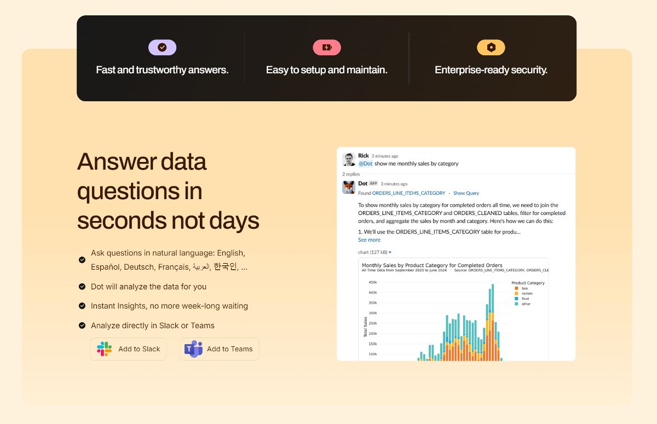Open the 2 replies thread
This screenshot has height=424, width=657.
(x=350, y=175)
